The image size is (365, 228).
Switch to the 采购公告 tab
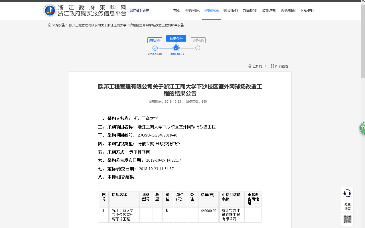(x=155, y=40)
